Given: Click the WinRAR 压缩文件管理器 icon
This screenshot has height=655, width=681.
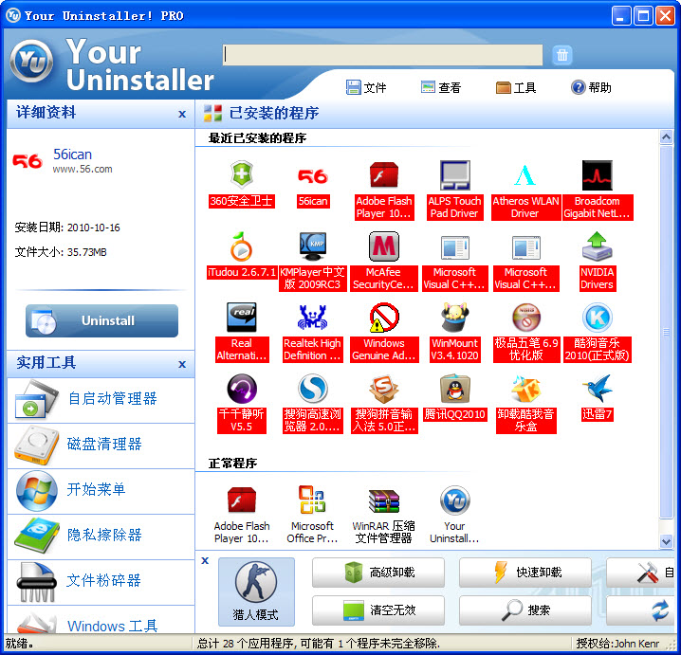Looking at the screenshot, I should pyautogui.click(x=382, y=501).
